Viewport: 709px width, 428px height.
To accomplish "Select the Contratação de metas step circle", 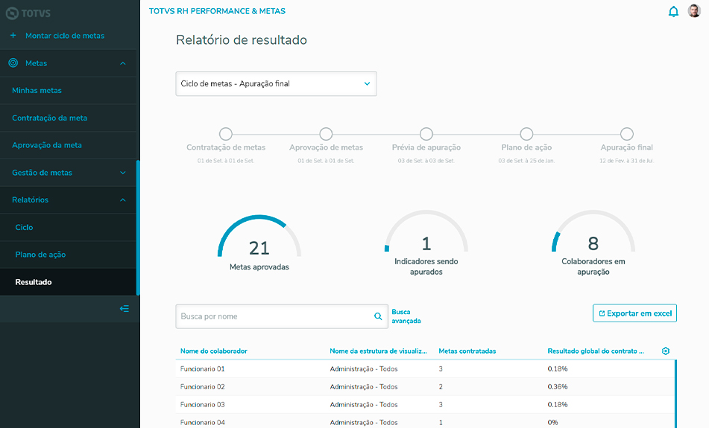I will click(x=226, y=134).
